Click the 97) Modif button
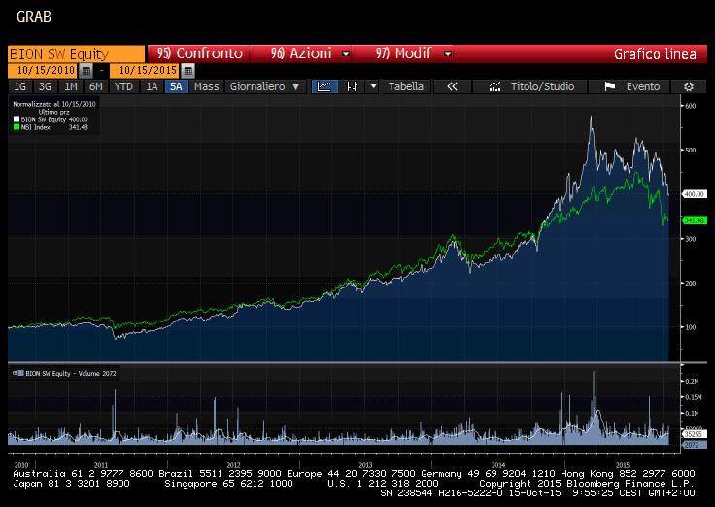715x507 pixels. [403, 53]
